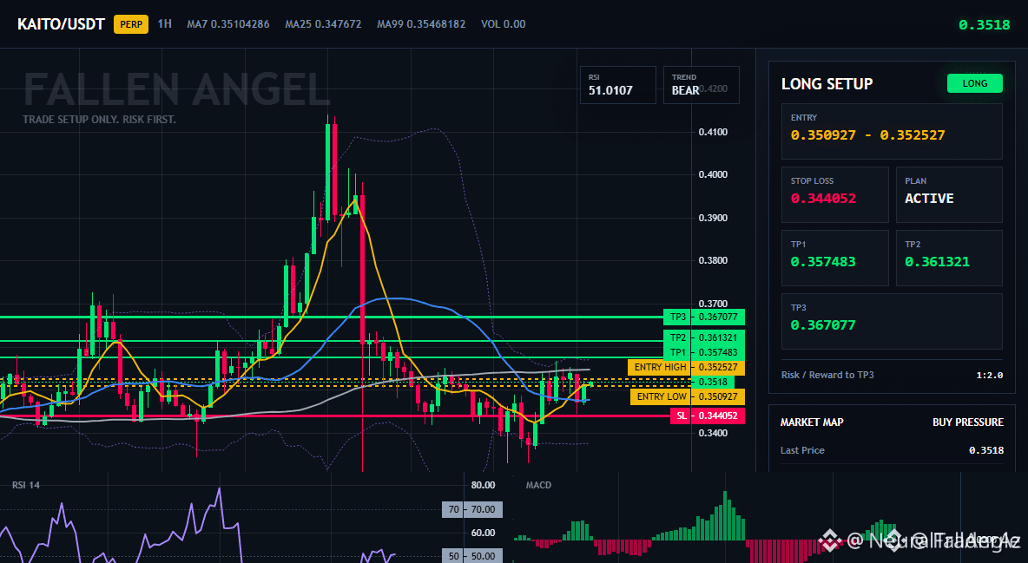The width and height of the screenshot is (1028, 563).
Task: Click the RSI 14 panel label
Action: point(25,485)
